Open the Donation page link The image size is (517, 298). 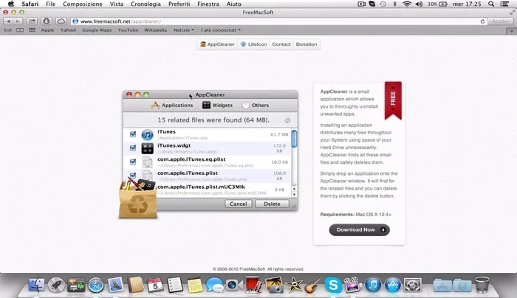coord(307,44)
